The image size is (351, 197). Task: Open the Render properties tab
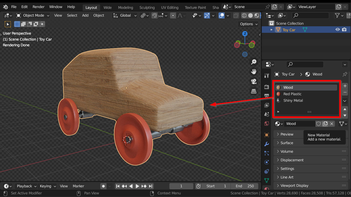267,87
